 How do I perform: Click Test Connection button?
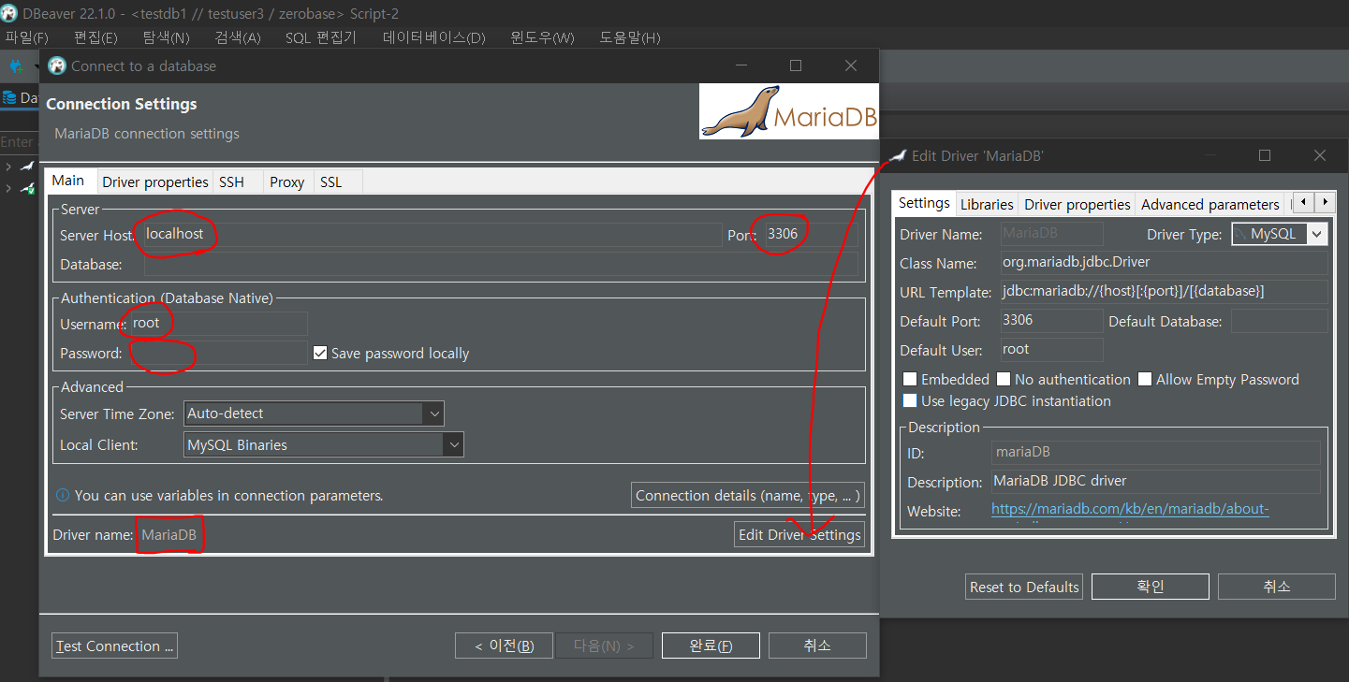114,646
